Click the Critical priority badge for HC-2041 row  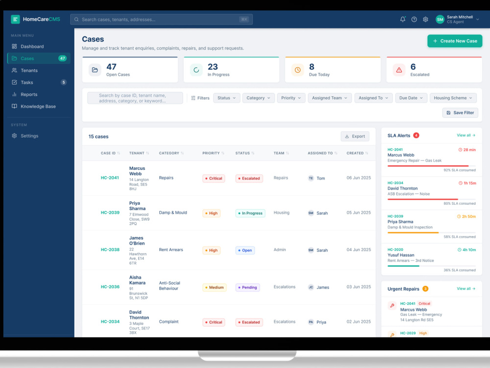tap(214, 179)
